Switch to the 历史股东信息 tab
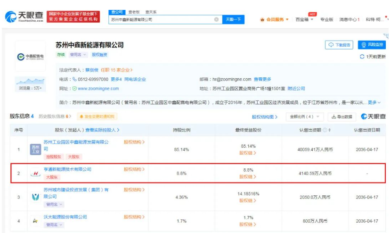 pos(54,116)
